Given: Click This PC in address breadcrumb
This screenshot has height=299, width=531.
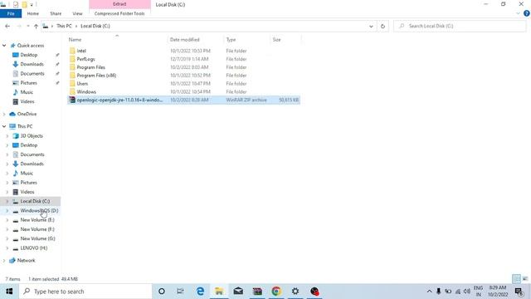Looking at the screenshot, I should point(64,26).
